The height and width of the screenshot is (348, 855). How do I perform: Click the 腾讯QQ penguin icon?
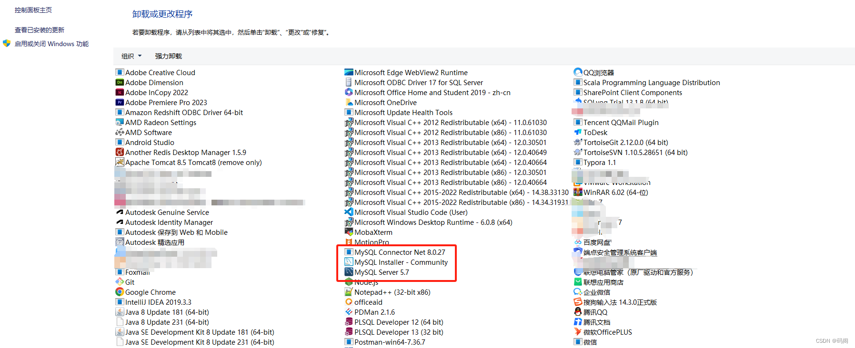(x=578, y=312)
